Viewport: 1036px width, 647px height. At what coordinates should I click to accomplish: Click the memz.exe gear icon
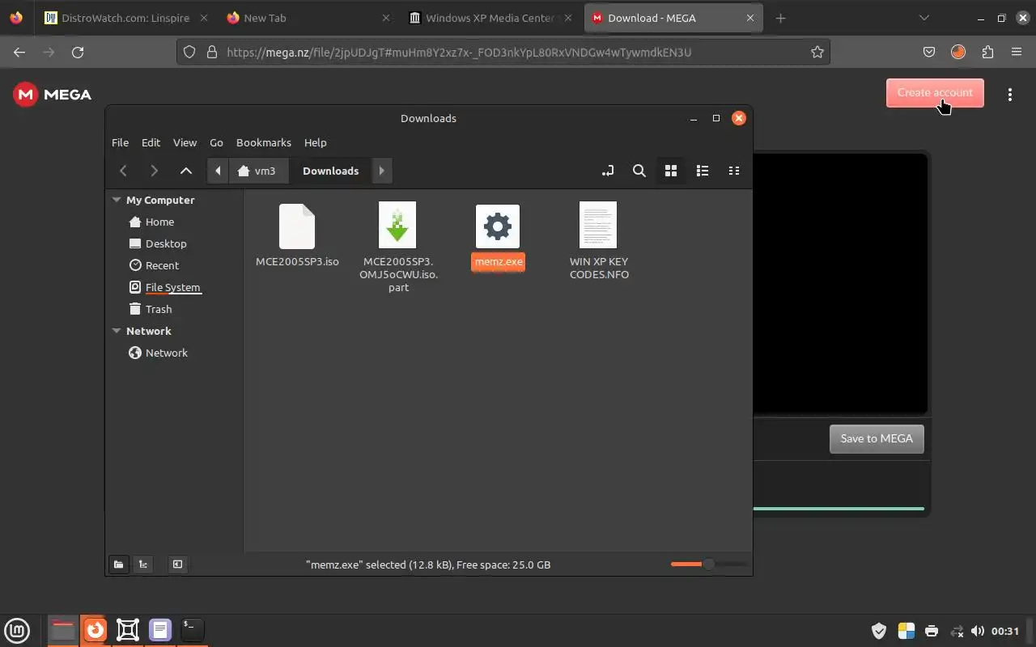[498, 226]
